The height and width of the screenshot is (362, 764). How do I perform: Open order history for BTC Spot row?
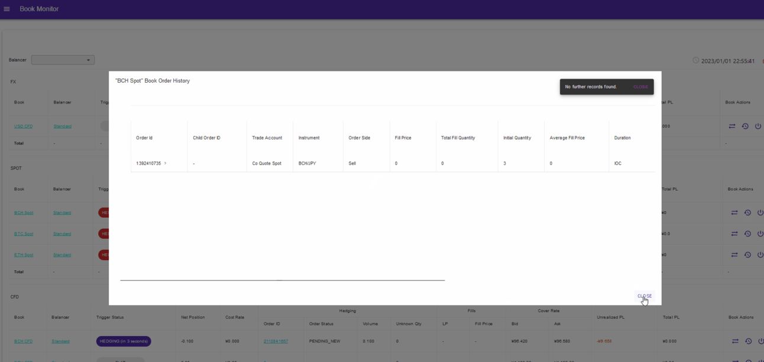coord(747,234)
